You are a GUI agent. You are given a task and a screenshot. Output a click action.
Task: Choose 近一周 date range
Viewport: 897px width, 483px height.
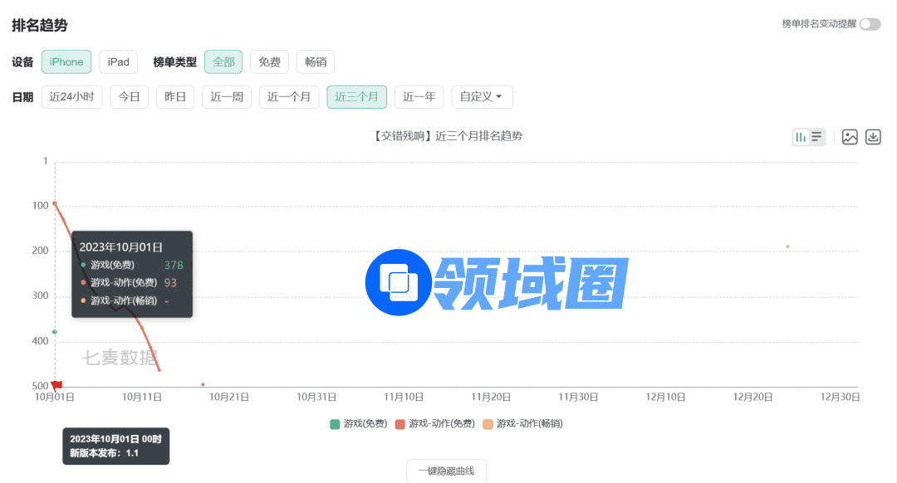[x=227, y=97]
